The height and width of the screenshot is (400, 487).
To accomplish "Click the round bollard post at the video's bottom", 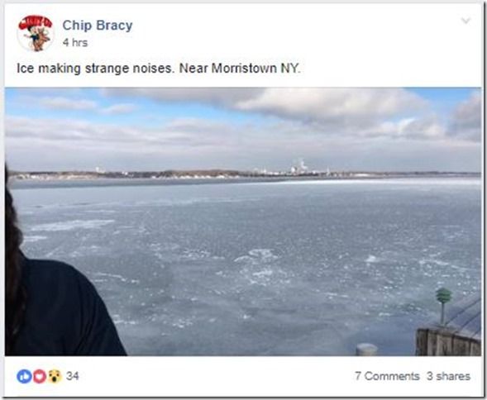I will point(366,350).
